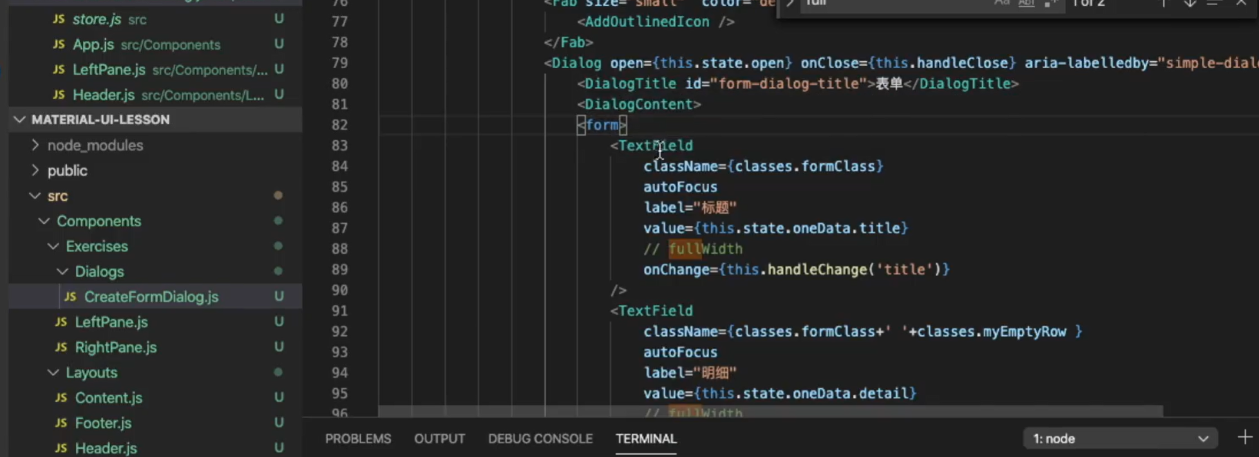
Task: Click line number 90 in the gutter
Action: (339, 290)
